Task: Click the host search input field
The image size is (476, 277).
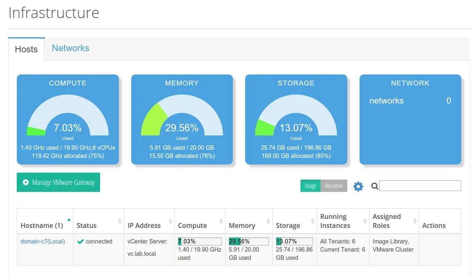Action: pos(420,186)
